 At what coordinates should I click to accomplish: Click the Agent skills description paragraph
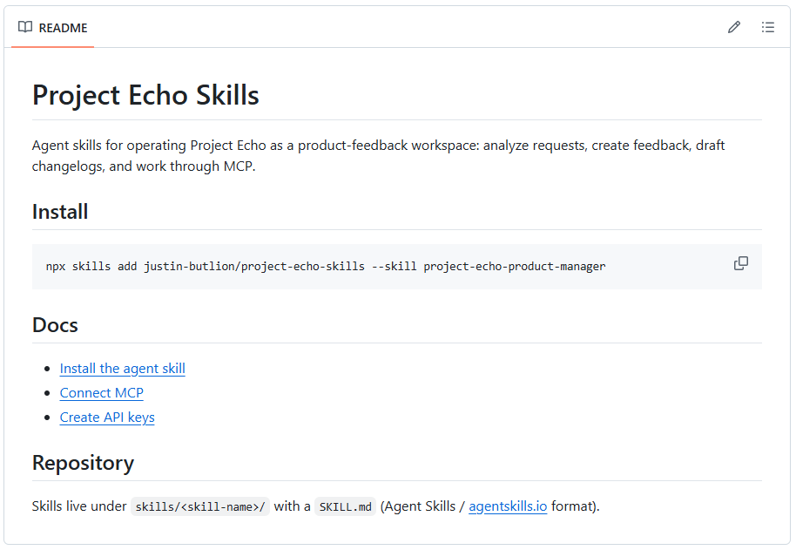point(378,156)
